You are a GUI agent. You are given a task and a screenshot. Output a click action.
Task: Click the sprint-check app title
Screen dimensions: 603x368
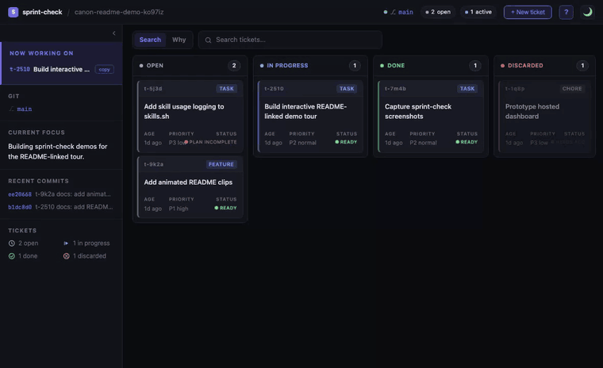click(42, 12)
